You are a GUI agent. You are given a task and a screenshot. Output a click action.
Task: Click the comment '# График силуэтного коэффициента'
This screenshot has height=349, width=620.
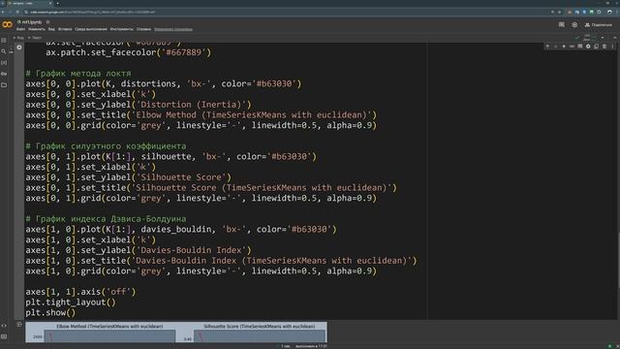click(106, 146)
